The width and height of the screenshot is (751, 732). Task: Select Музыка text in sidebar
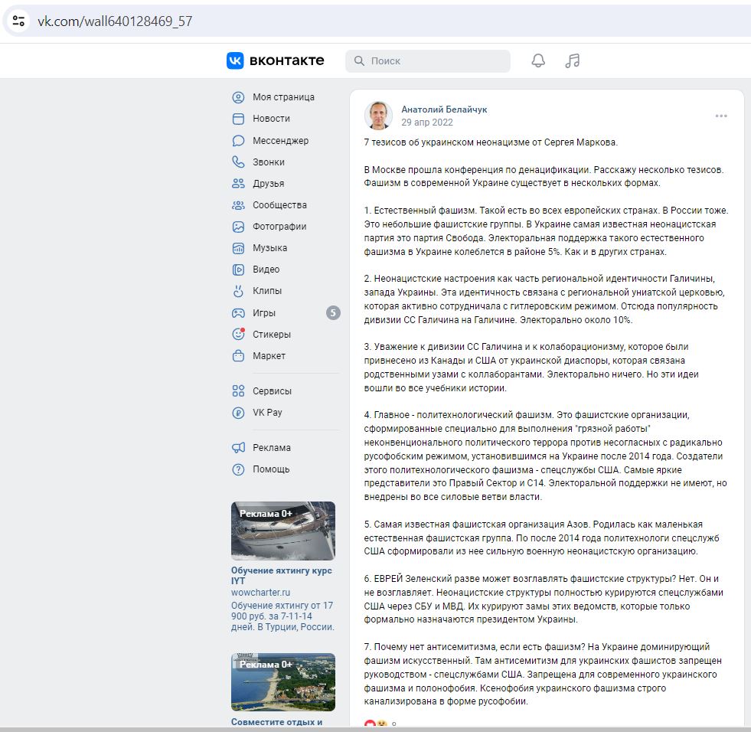pos(270,248)
